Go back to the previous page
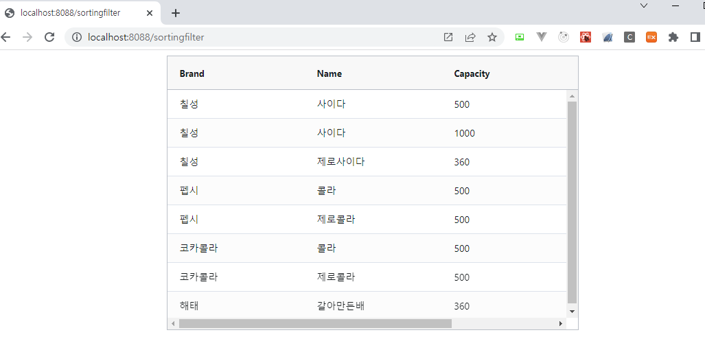The image size is (705, 361). (5, 37)
